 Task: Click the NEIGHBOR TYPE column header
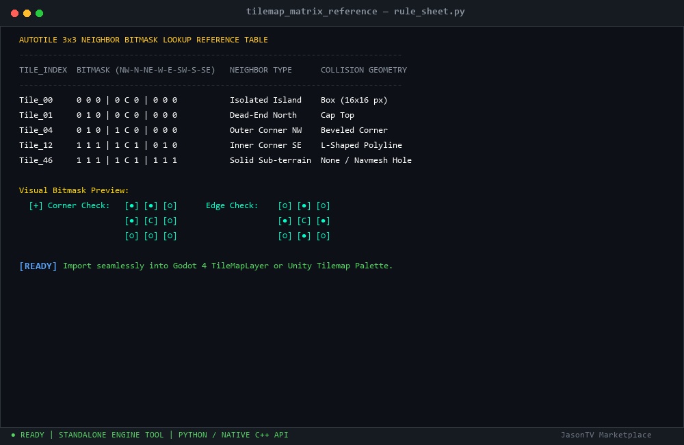point(261,70)
